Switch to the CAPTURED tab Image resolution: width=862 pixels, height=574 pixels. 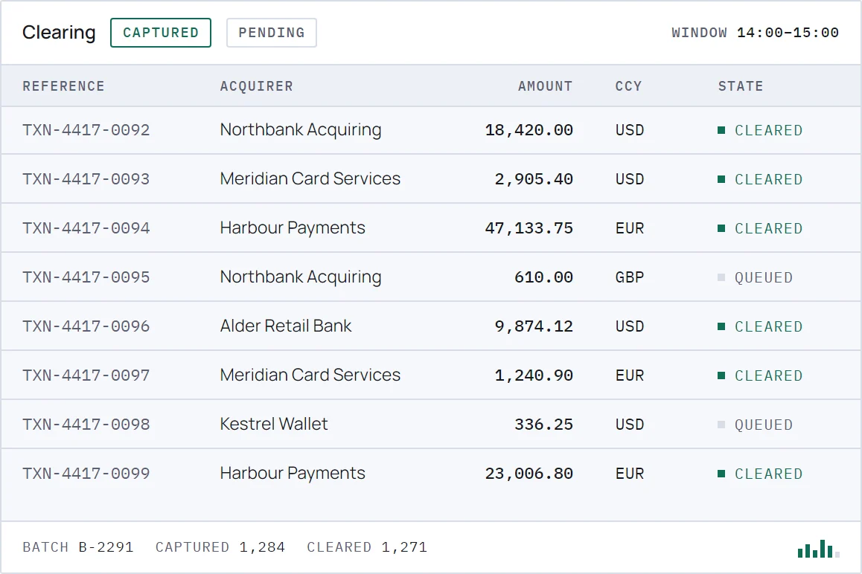[161, 33]
